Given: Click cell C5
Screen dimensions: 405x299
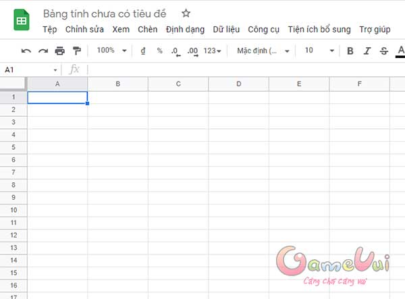Looking at the screenshot, I should pos(178,148).
